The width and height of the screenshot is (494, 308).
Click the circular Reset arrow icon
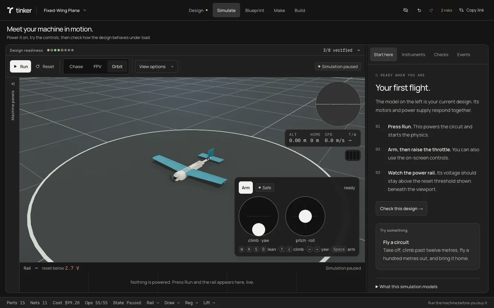[38, 66]
